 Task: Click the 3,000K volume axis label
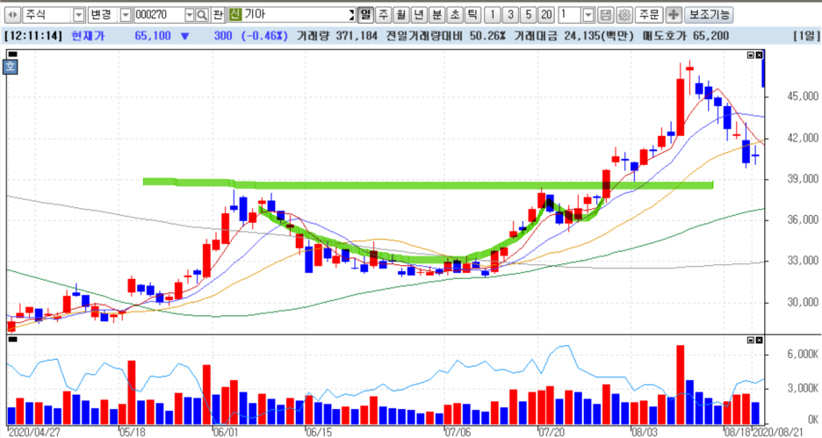pos(803,389)
